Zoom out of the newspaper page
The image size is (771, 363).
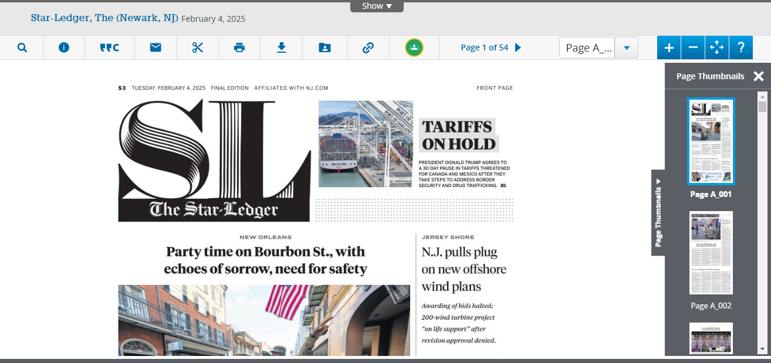[x=693, y=48]
